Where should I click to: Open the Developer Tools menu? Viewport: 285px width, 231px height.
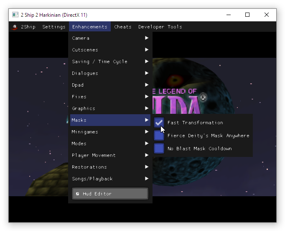(x=160, y=27)
